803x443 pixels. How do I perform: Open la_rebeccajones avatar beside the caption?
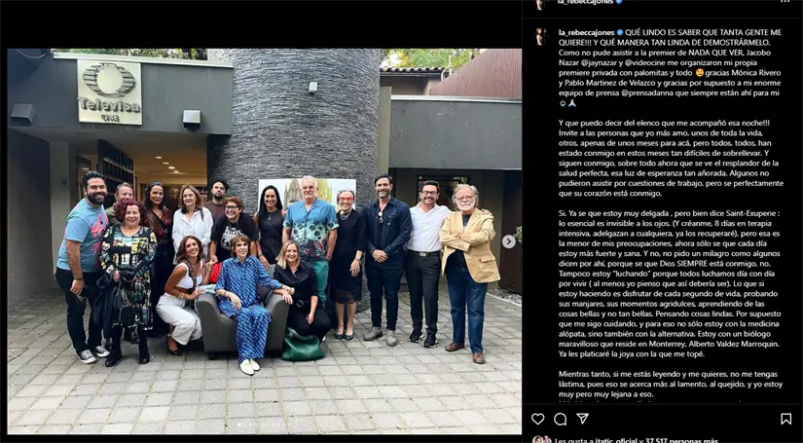pyautogui.click(x=540, y=36)
